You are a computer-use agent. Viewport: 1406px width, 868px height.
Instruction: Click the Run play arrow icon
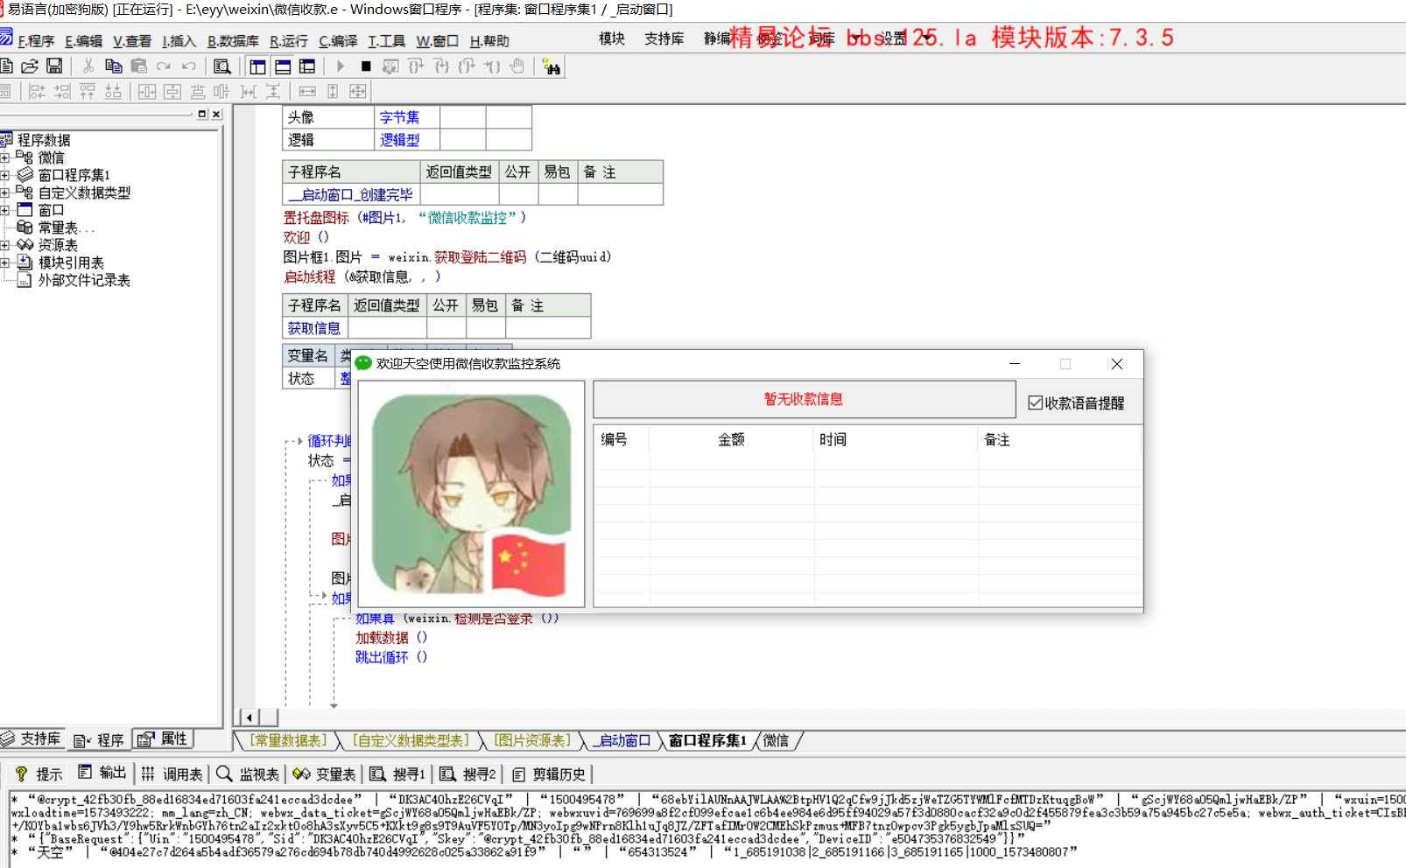coord(341,66)
